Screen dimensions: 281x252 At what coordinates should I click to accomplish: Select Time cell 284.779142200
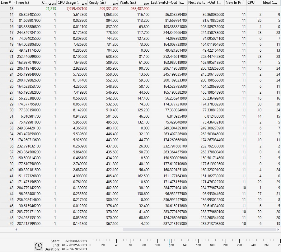[x=29, y=188]
